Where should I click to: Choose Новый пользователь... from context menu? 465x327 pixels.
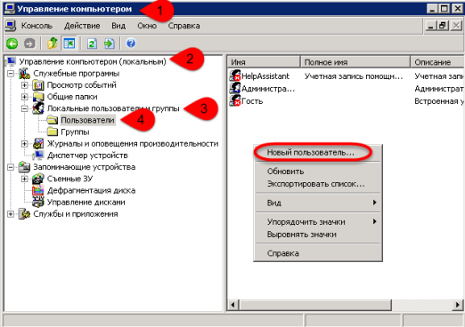[318, 153]
